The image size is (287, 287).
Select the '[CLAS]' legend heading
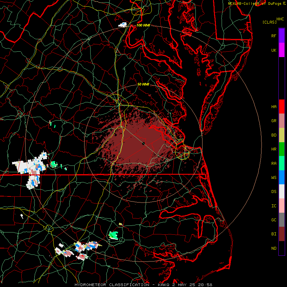pyautogui.click(x=269, y=22)
